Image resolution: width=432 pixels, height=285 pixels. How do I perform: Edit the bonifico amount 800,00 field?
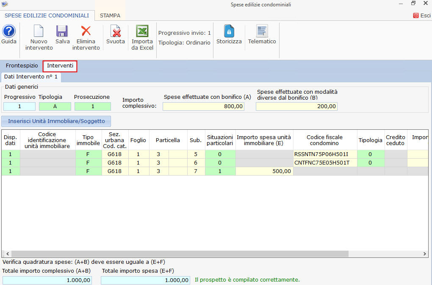203,106
